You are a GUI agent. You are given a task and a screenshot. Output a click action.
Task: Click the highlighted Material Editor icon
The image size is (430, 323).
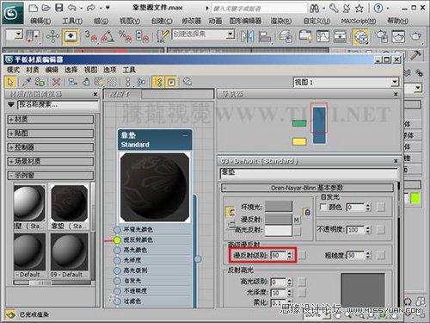(360, 37)
